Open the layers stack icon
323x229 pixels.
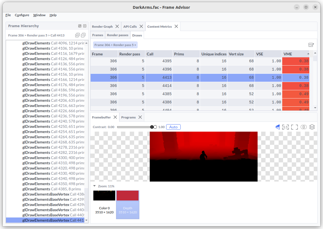click(312, 127)
